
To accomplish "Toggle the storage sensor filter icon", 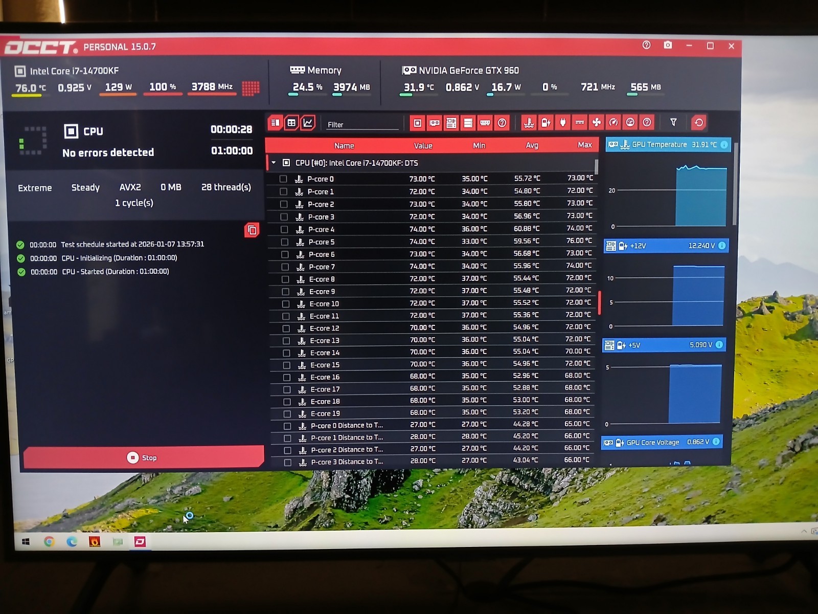I will coord(468,123).
